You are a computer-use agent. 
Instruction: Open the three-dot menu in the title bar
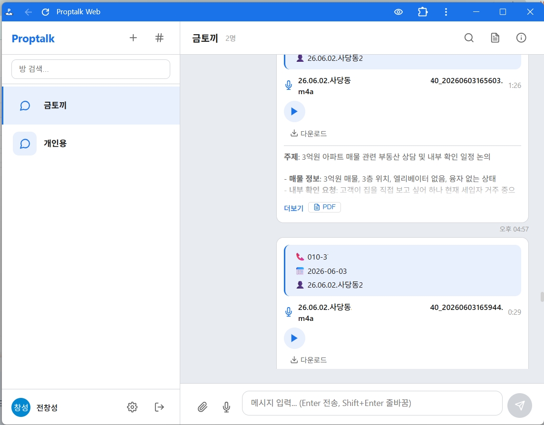tap(446, 12)
